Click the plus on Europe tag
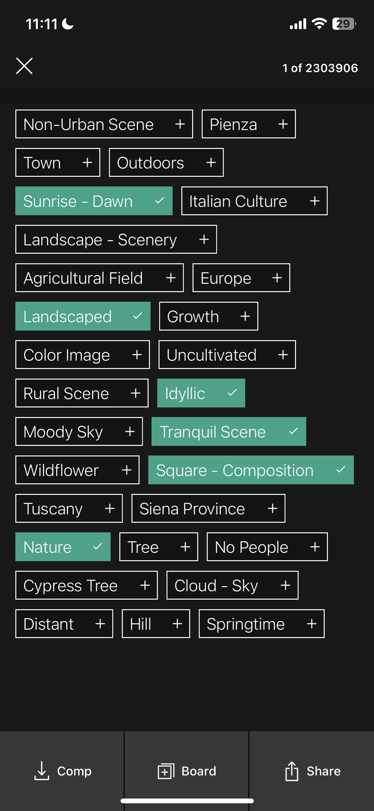The height and width of the screenshot is (811, 374). [277, 278]
